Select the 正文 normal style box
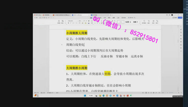Viewport: 188px width, 107px height. tap(121, 22)
